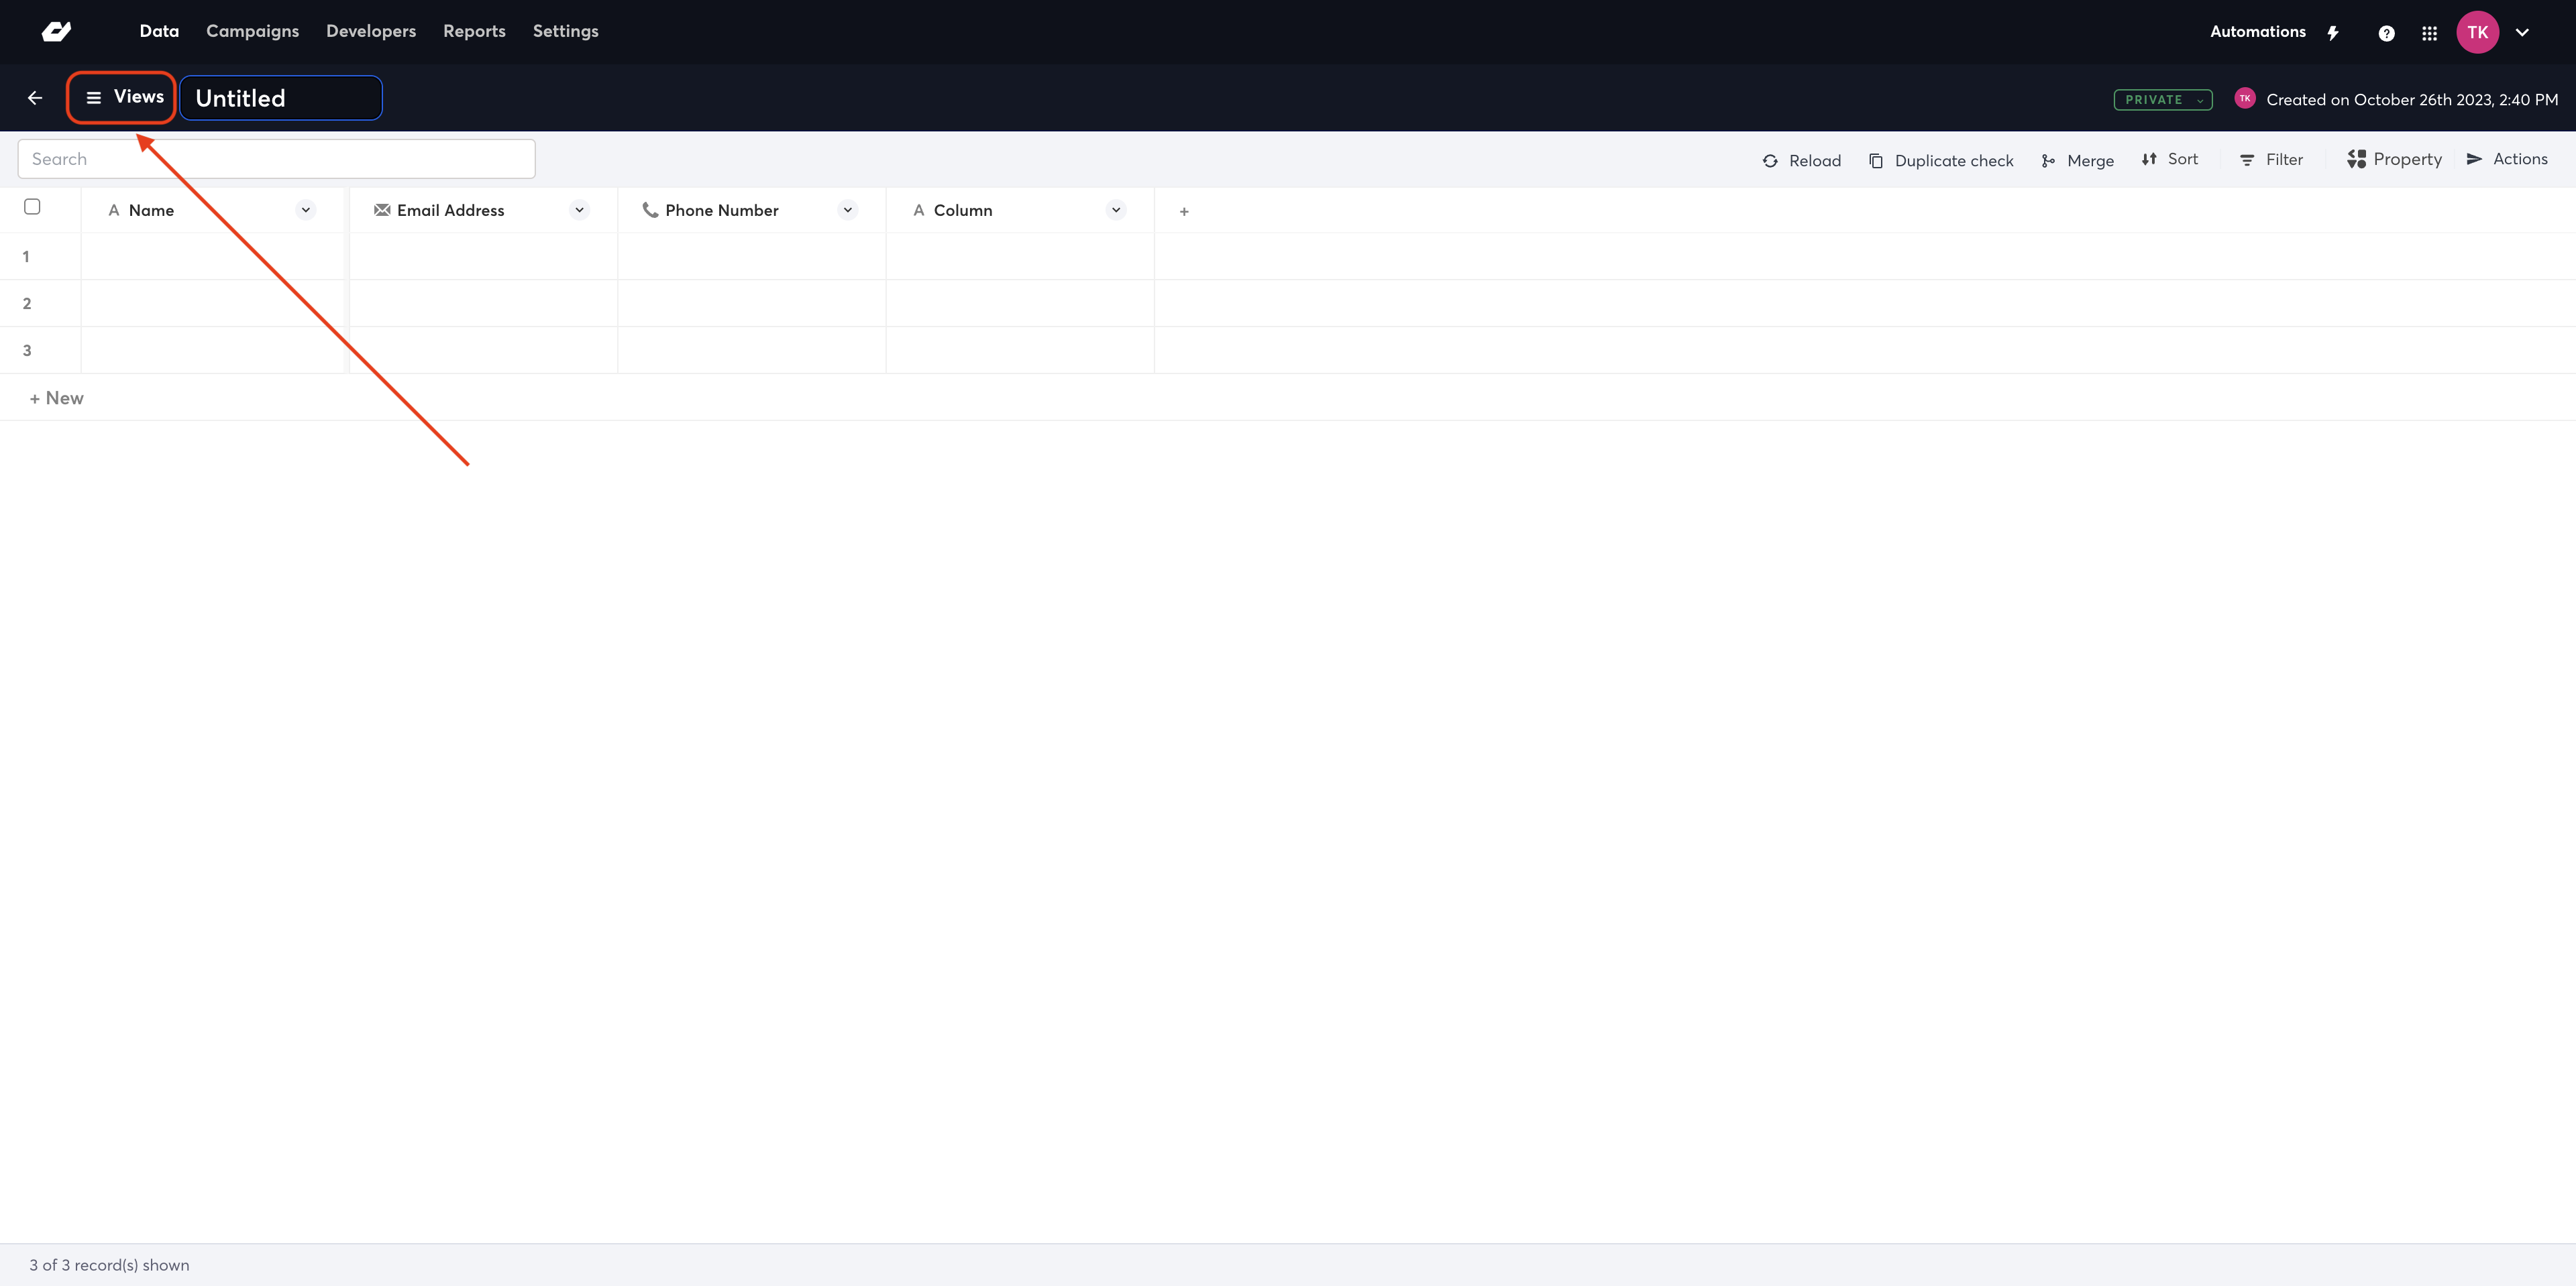Toggle the select-all rows checkbox
The image size is (2576, 1286).
pyautogui.click(x=32, y=207)
